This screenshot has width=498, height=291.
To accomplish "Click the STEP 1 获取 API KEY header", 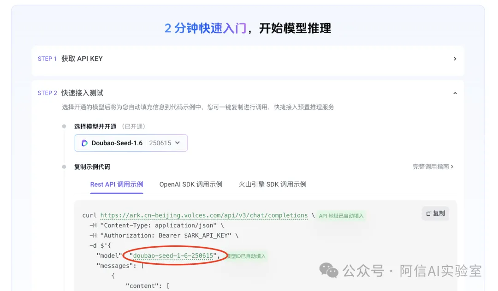I will coord(70,59).
